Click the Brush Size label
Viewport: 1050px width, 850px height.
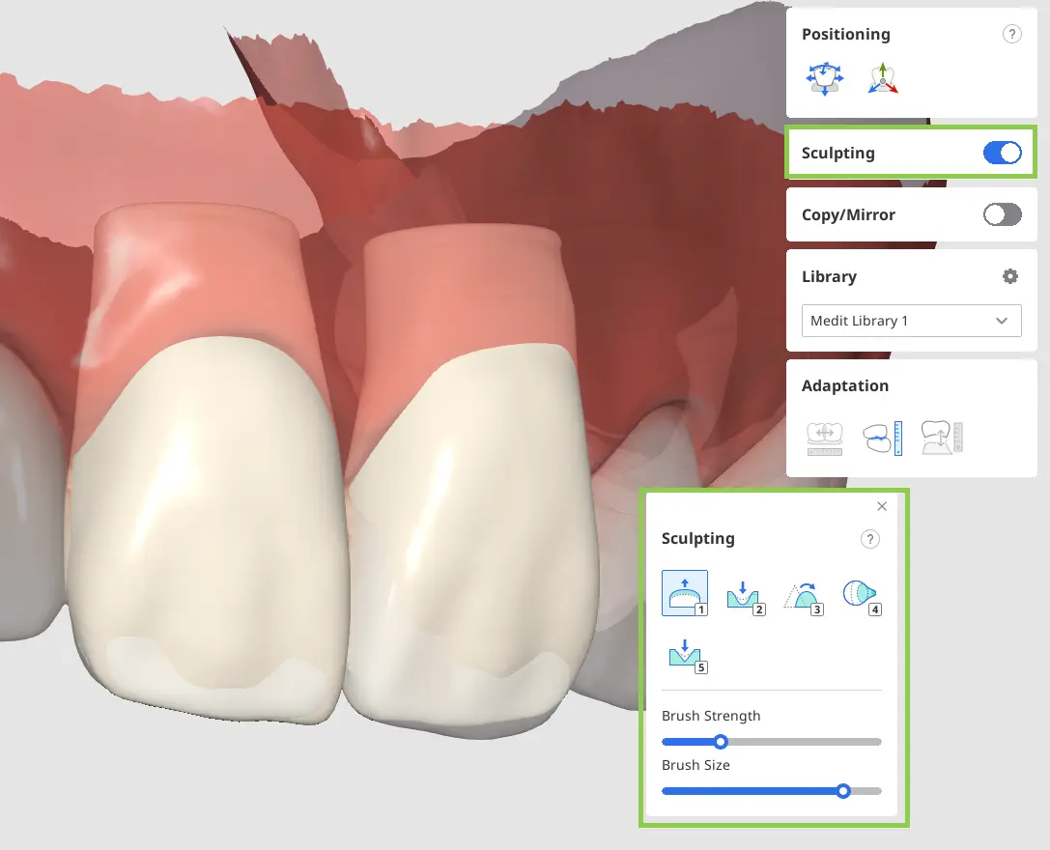(x=695, y=765)
